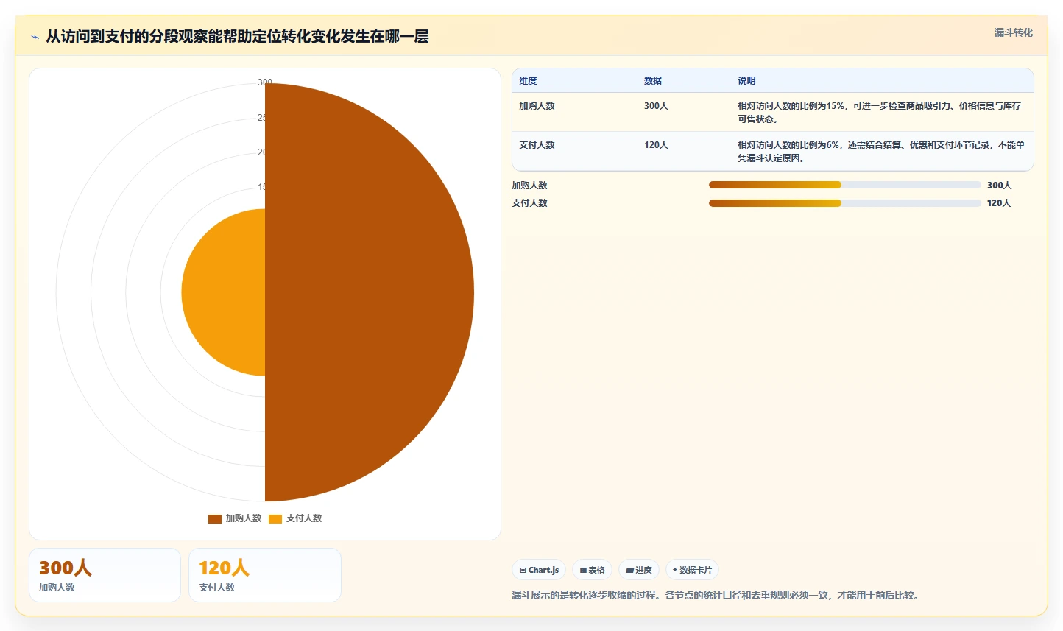This screenshot has width=1063, height=631.
Task: Click the 说明 column header
Action: (x=747, y=81)
